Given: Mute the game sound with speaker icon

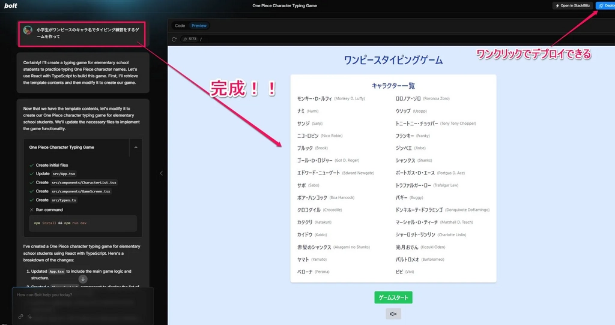Looking at the screenshot, I should click(393, 314).
